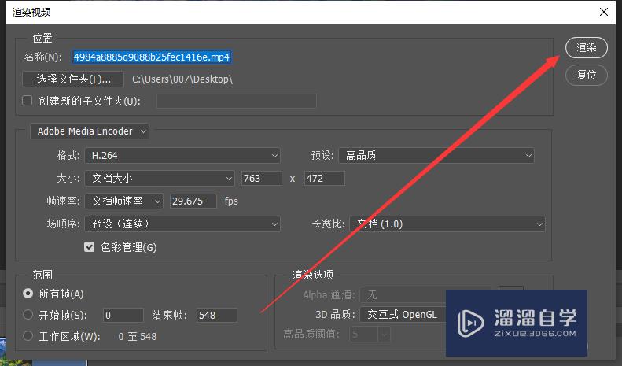This screenshot has height=366, width=622.
Task: Click the 名称 file name field
Action: [x=152, y=57]
